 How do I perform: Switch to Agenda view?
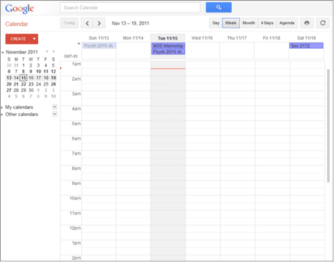click(x=287, y=23)
